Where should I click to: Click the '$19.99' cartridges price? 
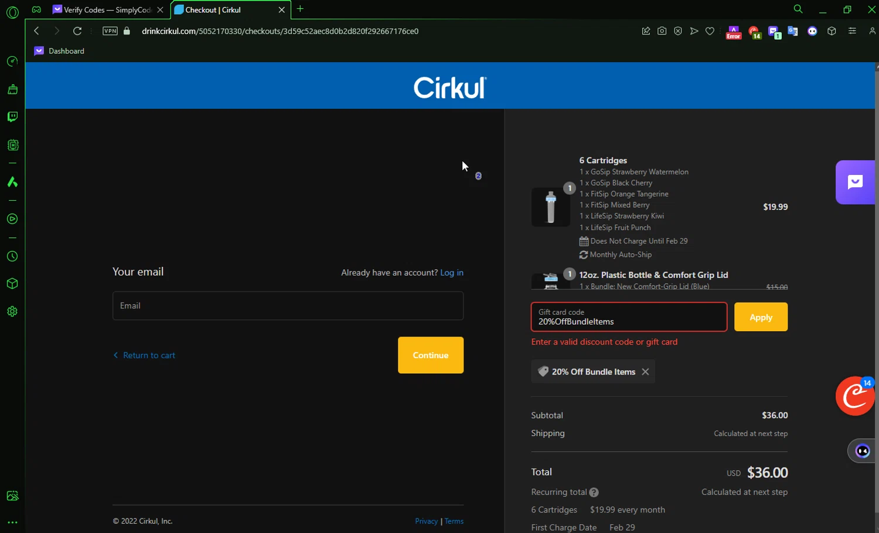(775, 207)
